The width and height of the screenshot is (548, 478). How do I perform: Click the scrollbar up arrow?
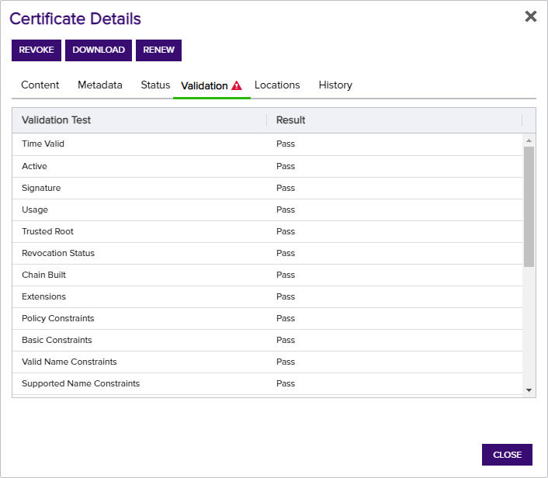(x=529, y=140)
